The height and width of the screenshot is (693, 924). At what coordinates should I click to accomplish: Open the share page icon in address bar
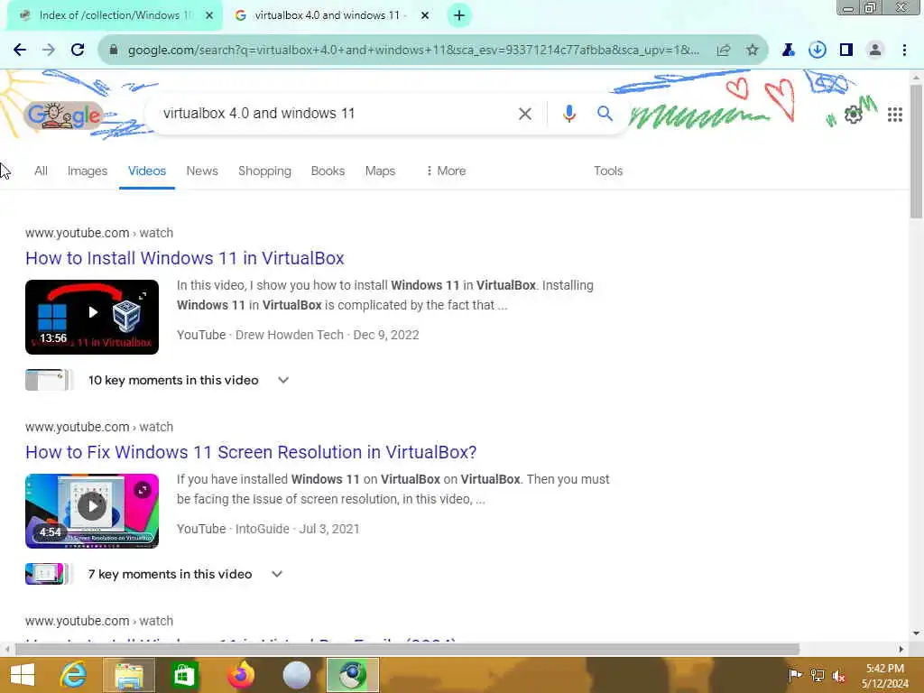[x=724, y=51]
